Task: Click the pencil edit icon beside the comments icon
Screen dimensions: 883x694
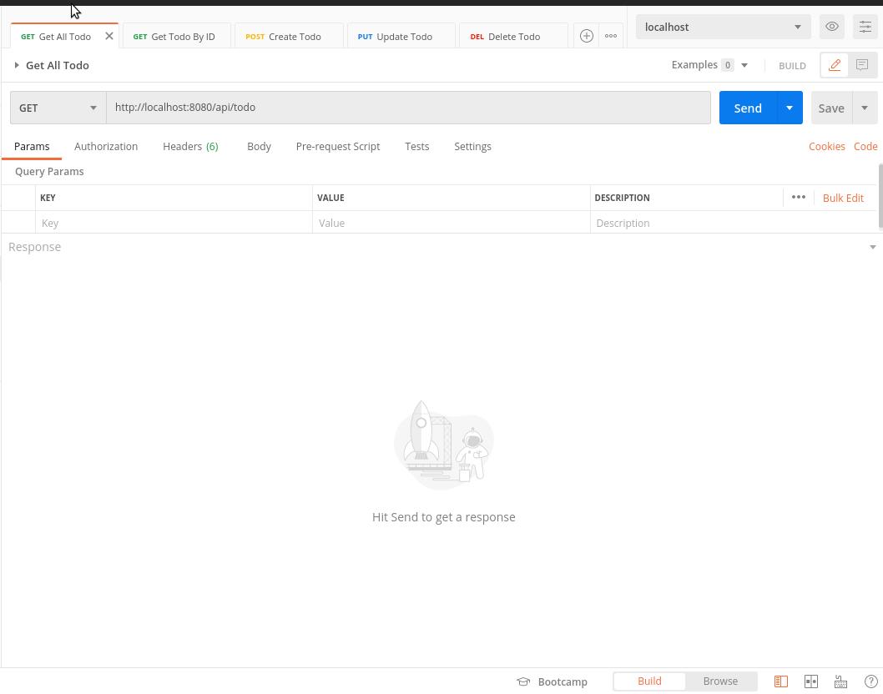Action: [835, 65]
